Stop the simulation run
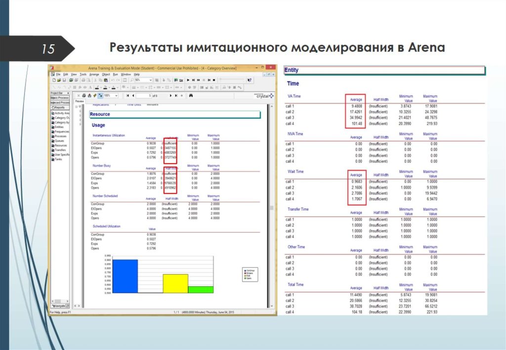Image resolution: width=506 pixels, height=350 pixels. click(213, 80)
